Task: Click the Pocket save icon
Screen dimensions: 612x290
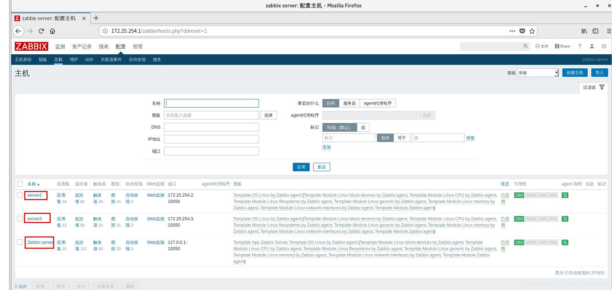Action: (522, 31)
